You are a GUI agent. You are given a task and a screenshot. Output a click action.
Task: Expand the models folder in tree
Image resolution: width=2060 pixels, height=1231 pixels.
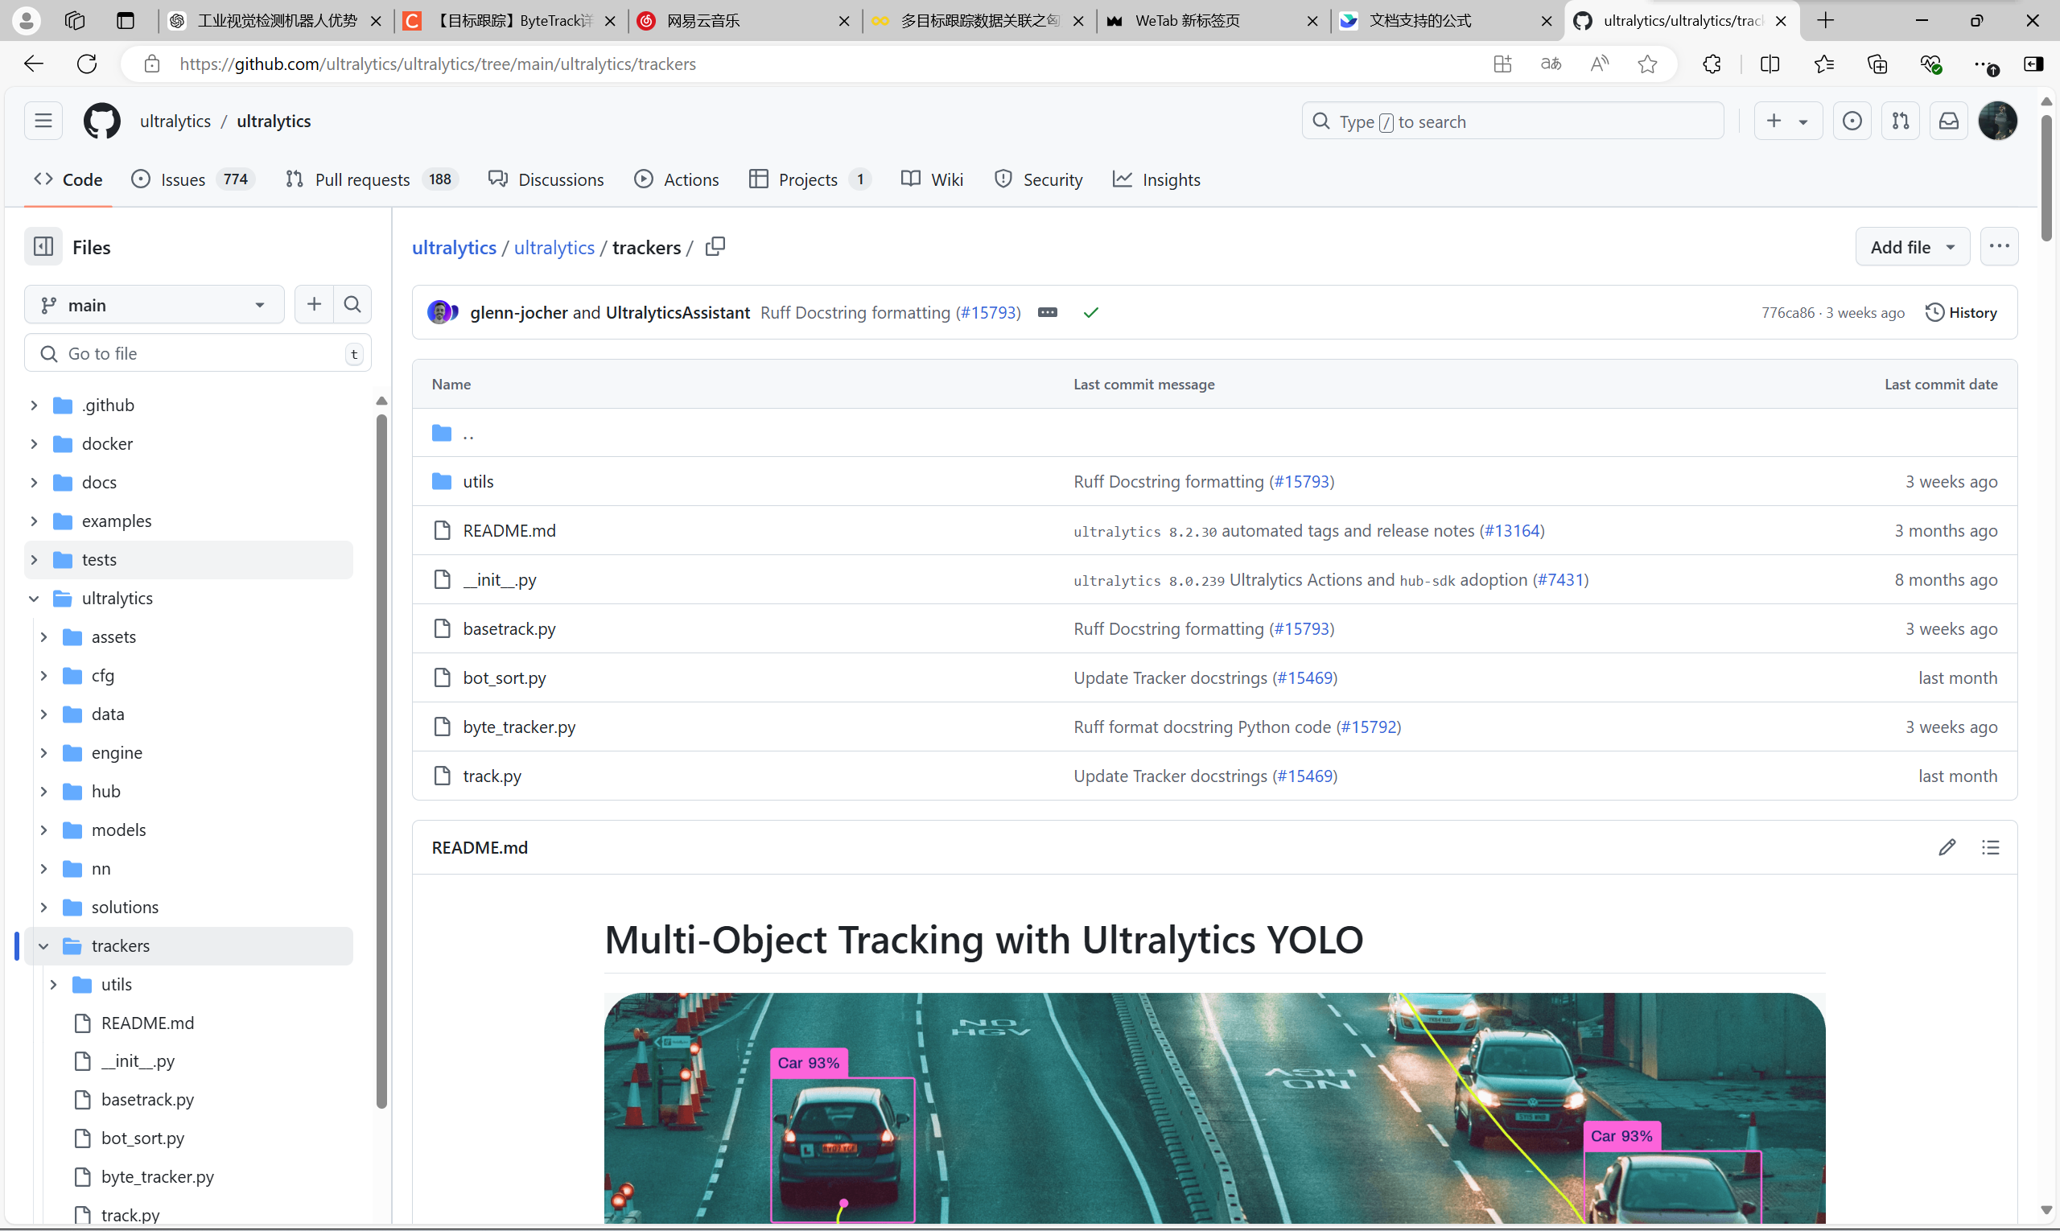coord(44,830)
